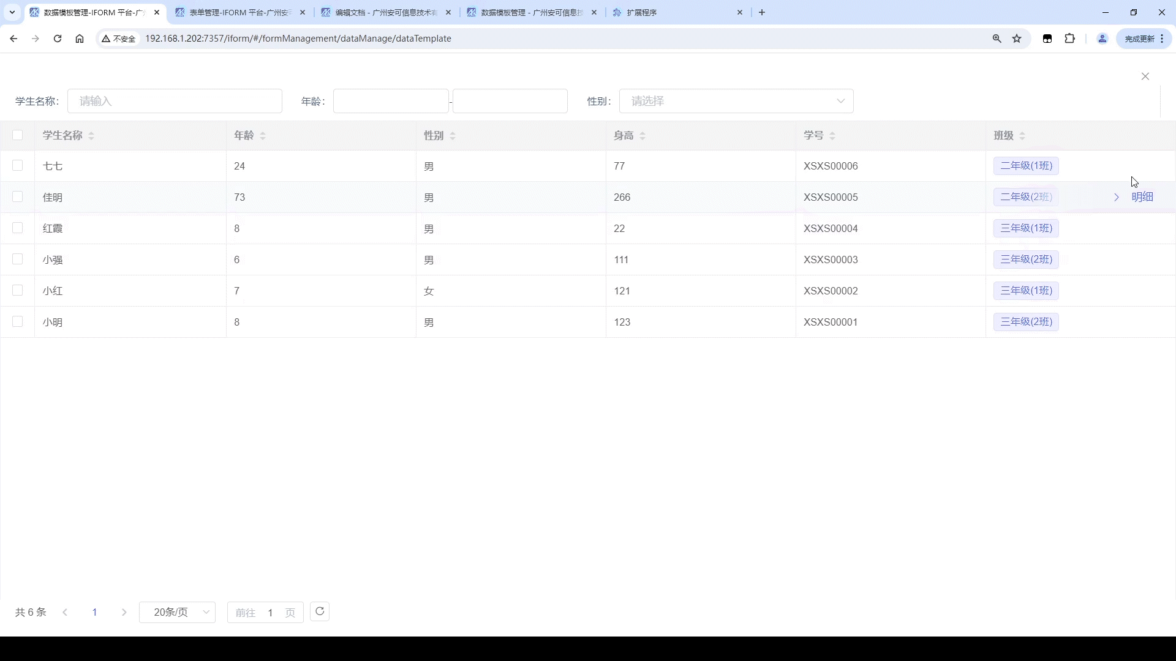Sort by 学生名称 column sort icon
The image size is (1176, 661).
(x=91, y=136)
